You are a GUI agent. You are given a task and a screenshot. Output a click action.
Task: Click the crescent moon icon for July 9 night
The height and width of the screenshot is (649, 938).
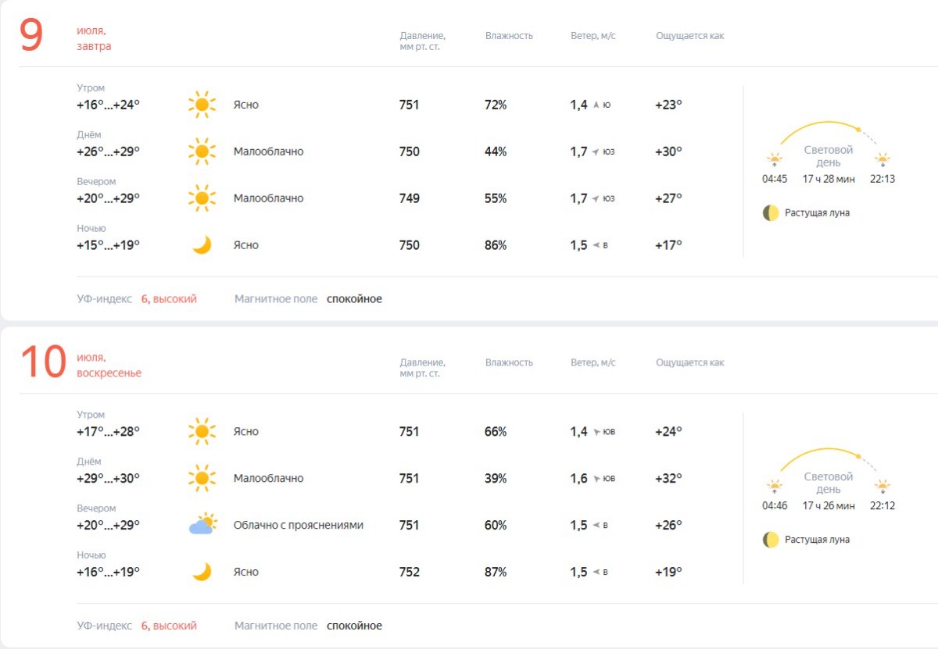[x=202, y=245]
